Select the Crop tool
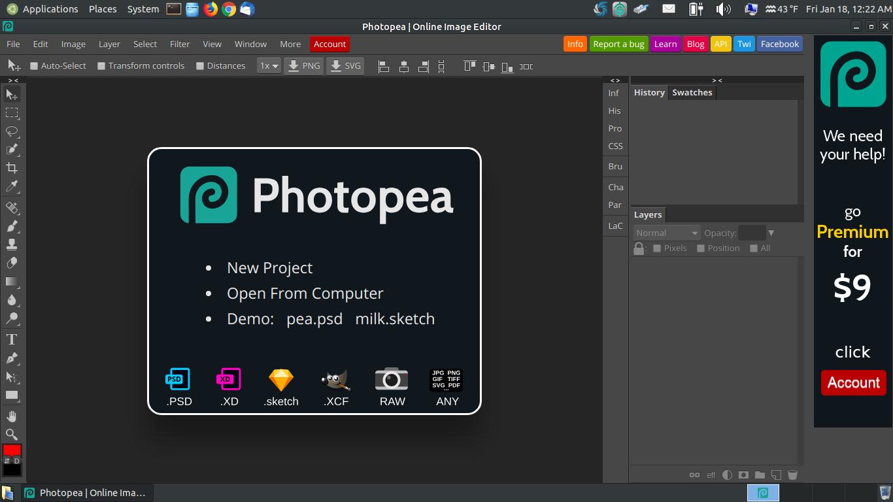The width and height of the screenshot is (893, 502). [12, 168]
